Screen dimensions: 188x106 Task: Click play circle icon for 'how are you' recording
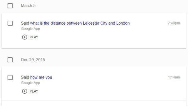point(25,91)
